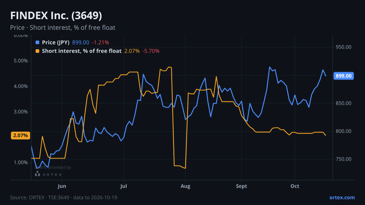Click the blue 899.00 price tag on the right axis
The height and width of the screenshot is (205, 365).
point(344,76)
